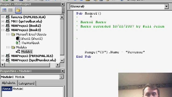Click the Sheet1 worksheet icon
This screenshot has width=172, height=97.
pos(18,39)
